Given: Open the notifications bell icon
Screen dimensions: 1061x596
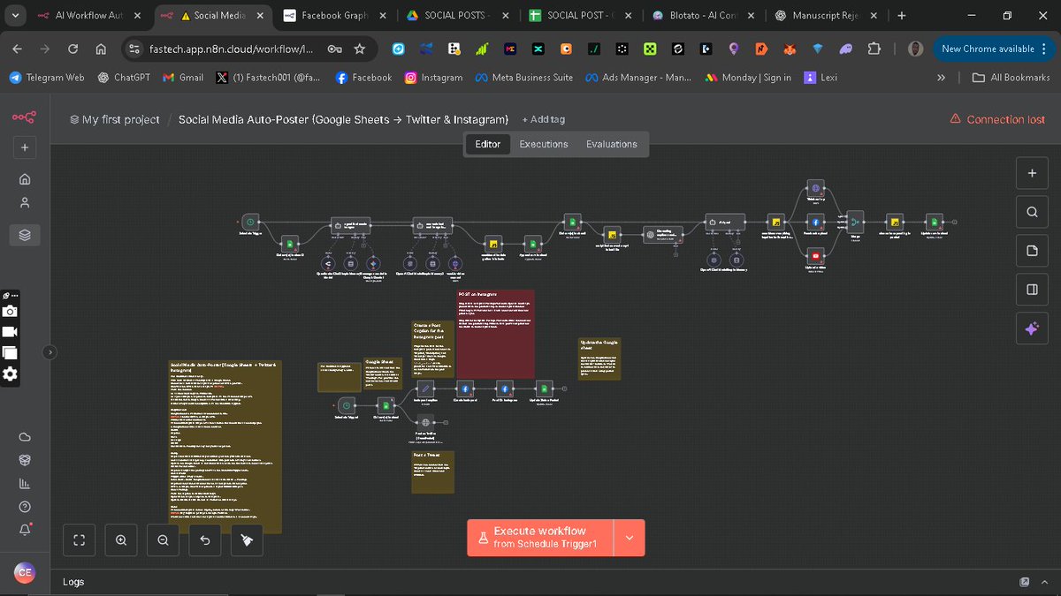Looking at the screenshot, I should point(25,530).
